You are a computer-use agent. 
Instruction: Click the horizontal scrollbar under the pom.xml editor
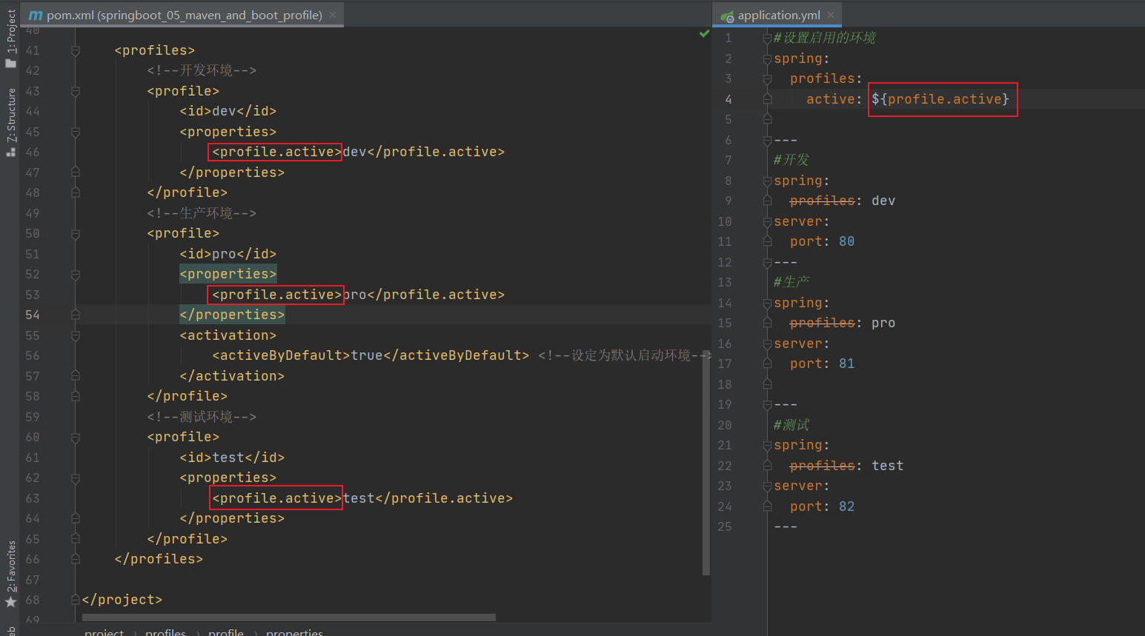click(x=289, y=617)
